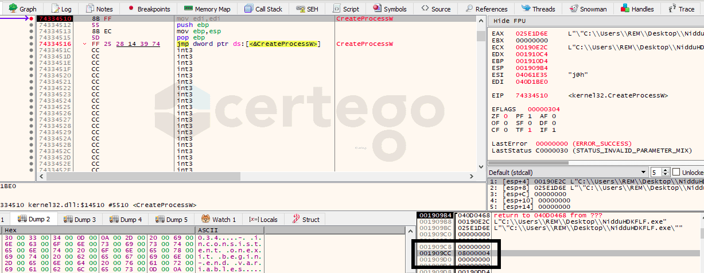Show the Breakpoints list tab

point(149,9)
